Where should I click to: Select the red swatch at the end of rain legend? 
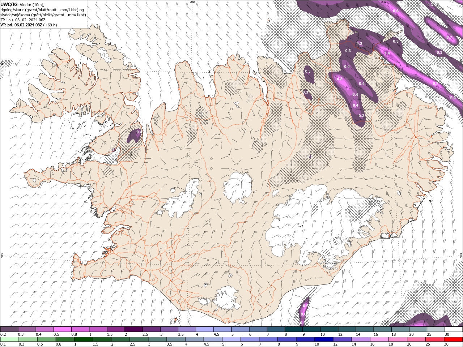click(454, 339)
